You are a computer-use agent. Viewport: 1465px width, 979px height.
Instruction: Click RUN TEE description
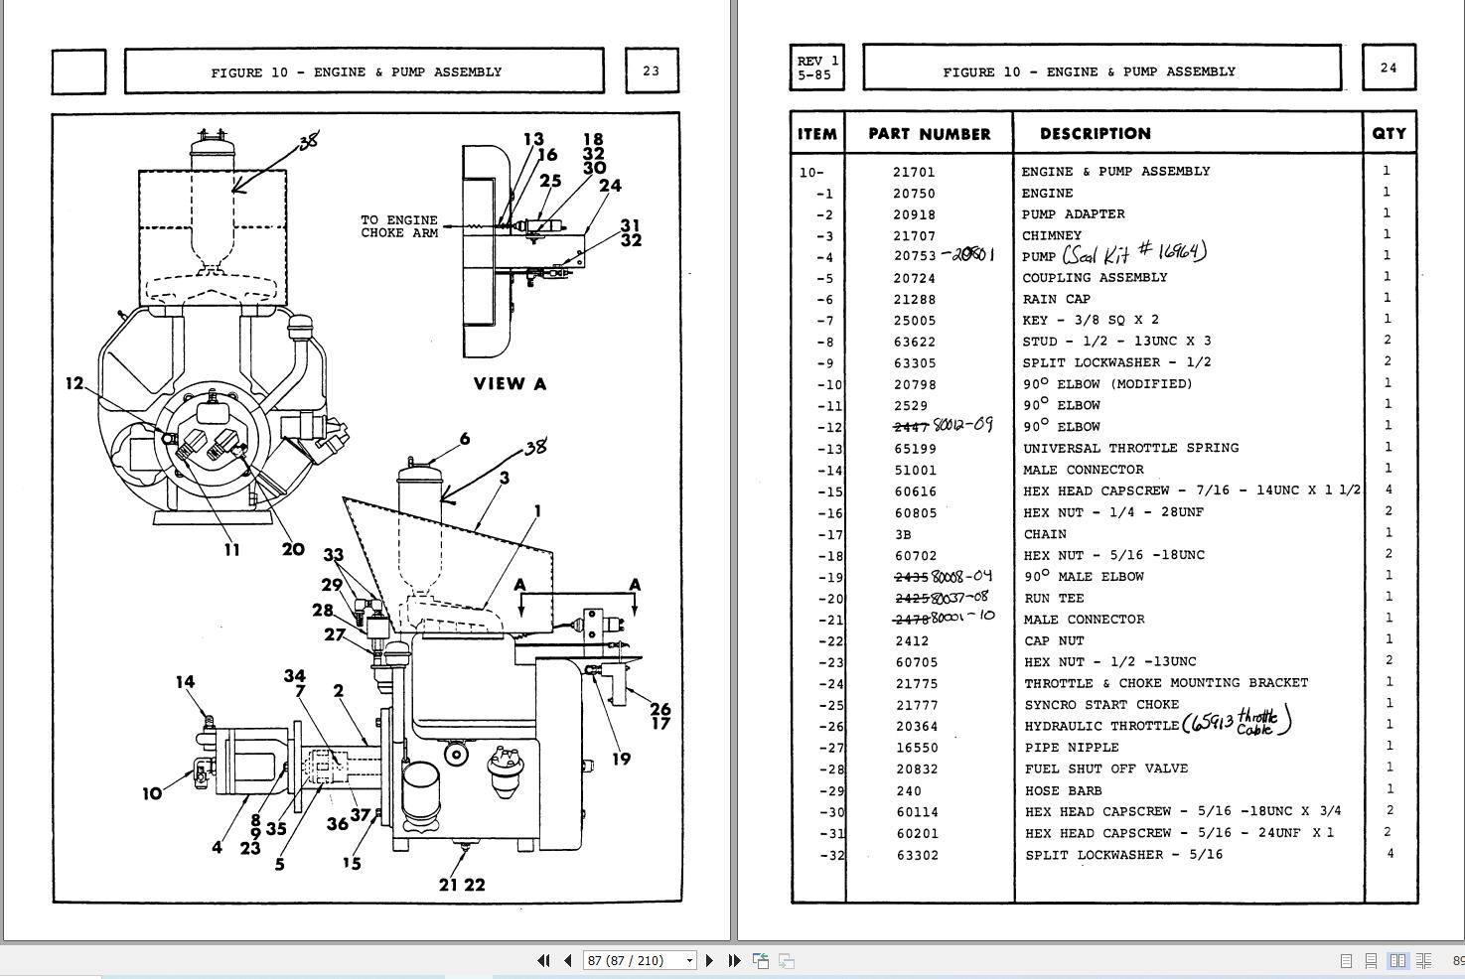[1054, 598]
